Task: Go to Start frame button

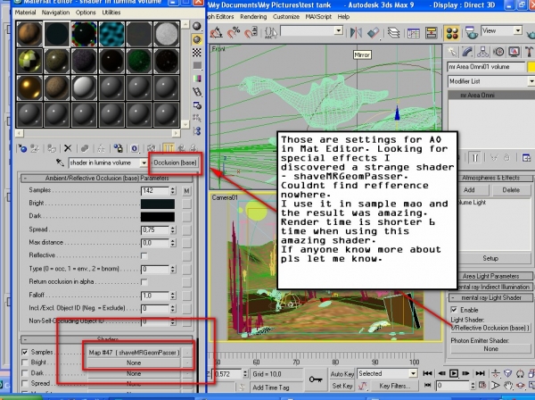Action: pos(427,373)
